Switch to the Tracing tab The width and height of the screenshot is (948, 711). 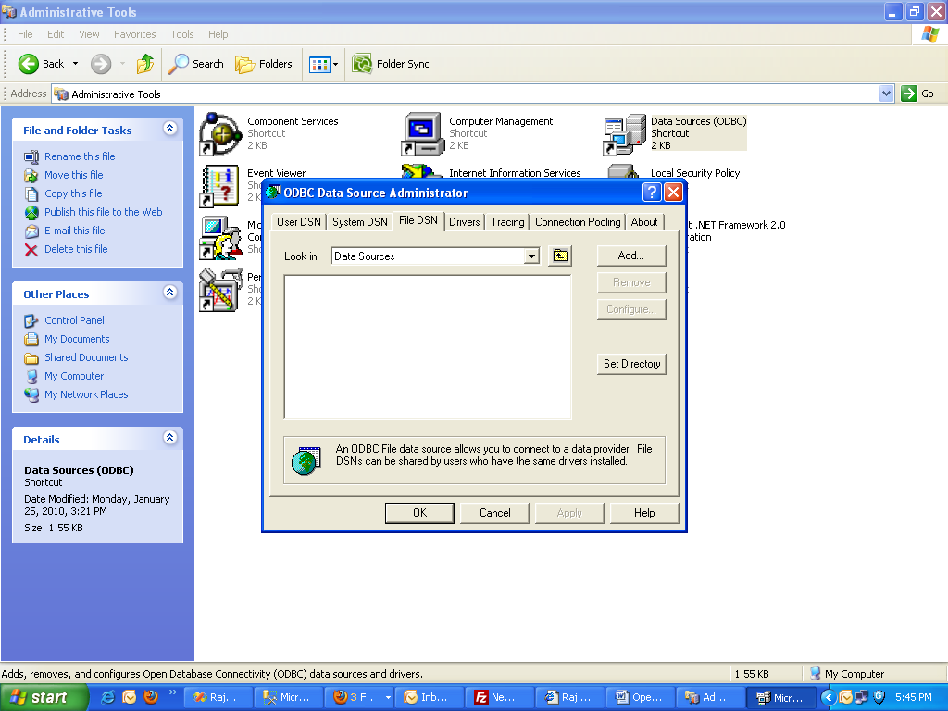pyautogui.click(x=507, y=222)
